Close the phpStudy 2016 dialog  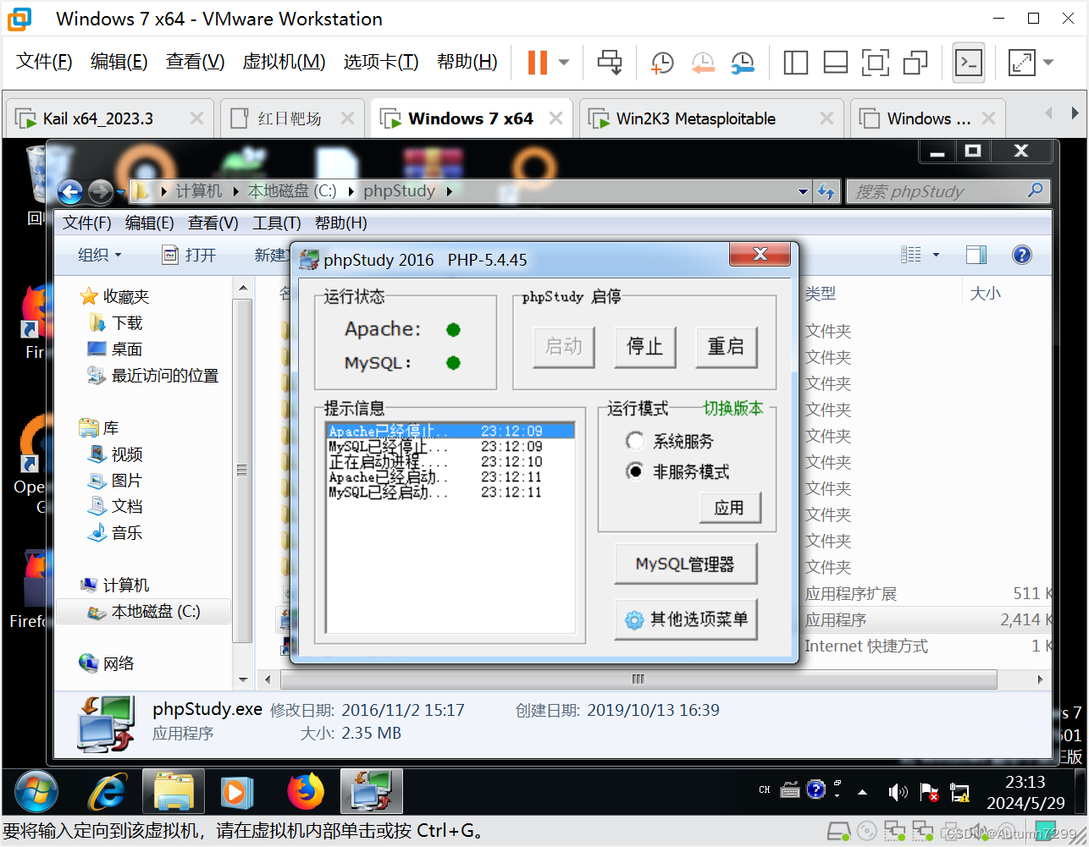(x=760, y=254)
